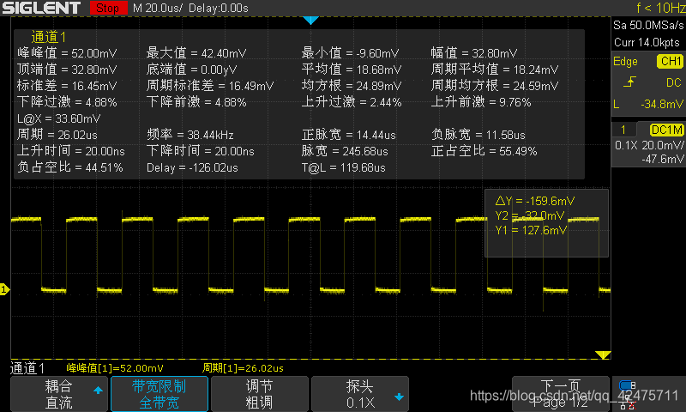Click the 负脉宽 = 11.58us measurement
The height and width of the screenshot is (412, 686).
click(x=478, y=135)
